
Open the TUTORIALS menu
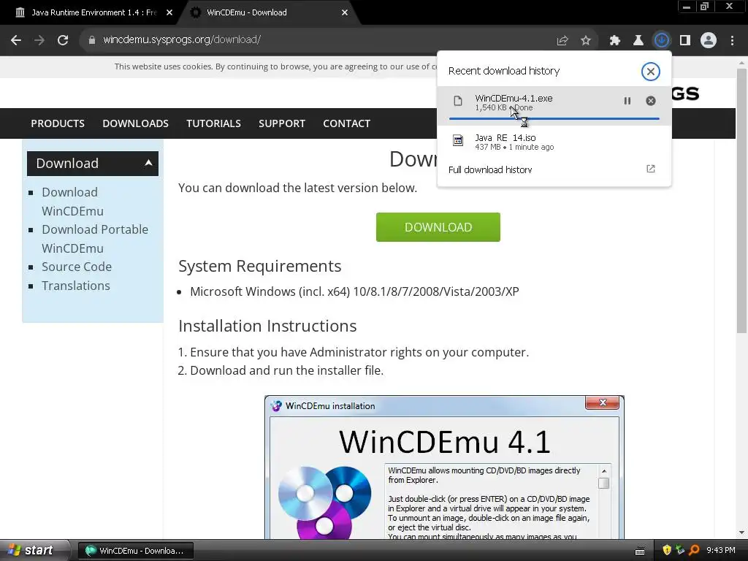(x=213, y=123)
